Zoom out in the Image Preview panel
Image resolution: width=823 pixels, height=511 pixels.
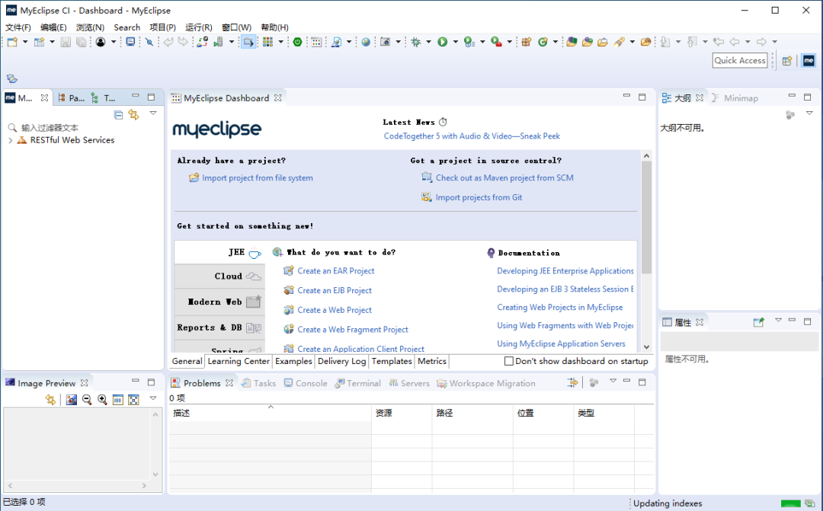[x=87, y=400]
